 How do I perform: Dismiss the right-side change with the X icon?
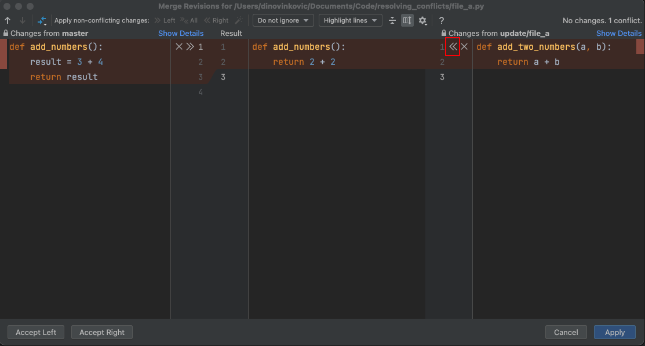(x=463, y=46)
